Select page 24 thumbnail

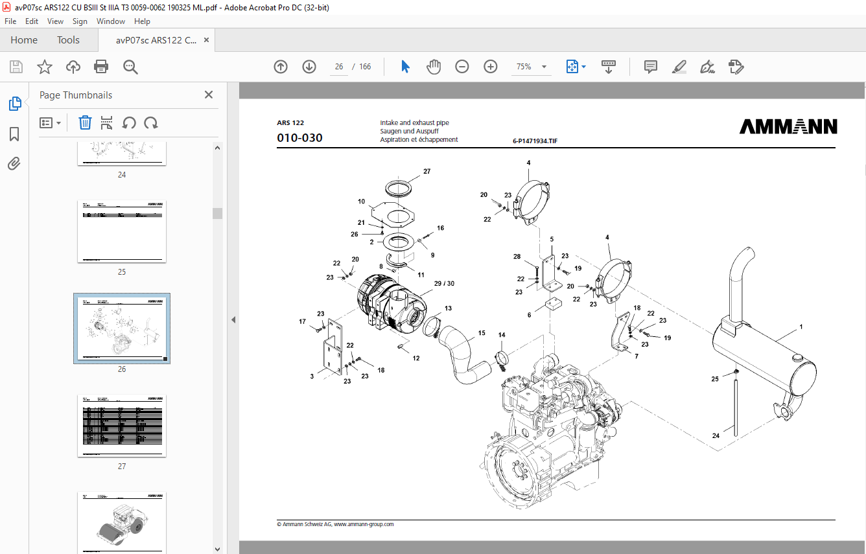122,154
